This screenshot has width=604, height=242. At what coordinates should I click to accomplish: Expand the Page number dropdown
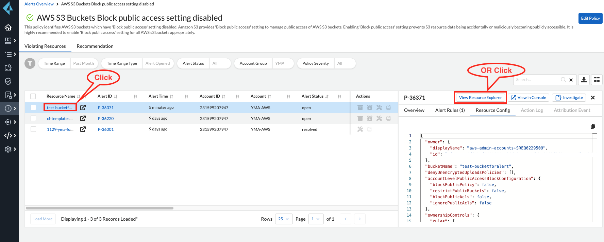tap(315, 219)
